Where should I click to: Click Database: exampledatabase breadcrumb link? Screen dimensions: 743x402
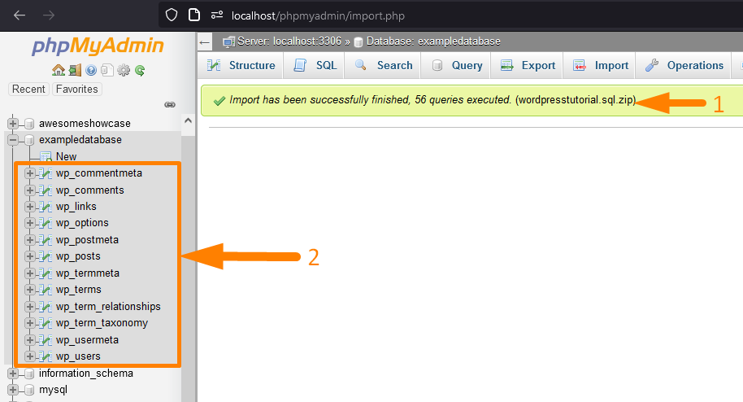click(433, 42)
